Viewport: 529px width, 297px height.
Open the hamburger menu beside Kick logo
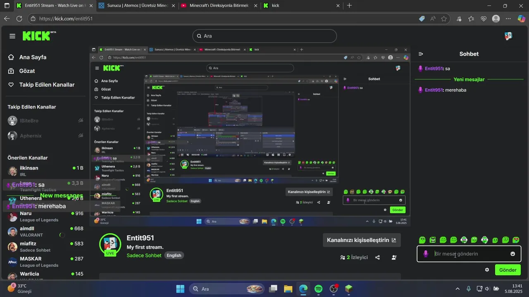[x=12, y=36]
